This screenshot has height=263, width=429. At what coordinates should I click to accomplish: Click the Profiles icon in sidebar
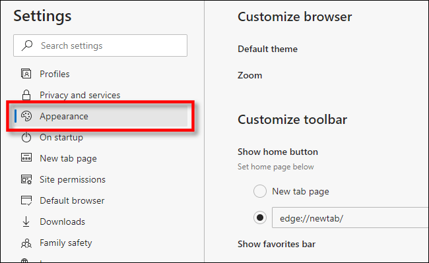coord(26,74)
